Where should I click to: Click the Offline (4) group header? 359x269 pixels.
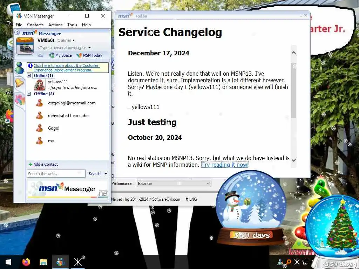(x=44, y=94)
